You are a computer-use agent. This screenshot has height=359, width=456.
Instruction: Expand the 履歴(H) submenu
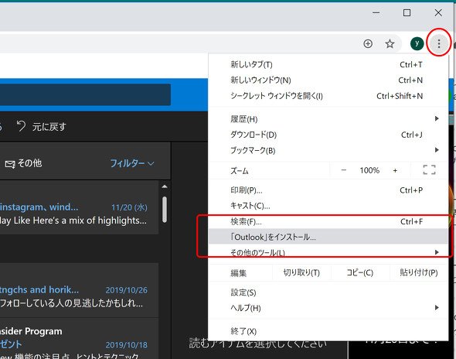tap(328, 119)
